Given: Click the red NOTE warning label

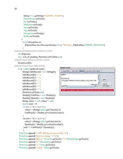Looking at the screenshot, I should pyautogui.click(x=87, y=90).
